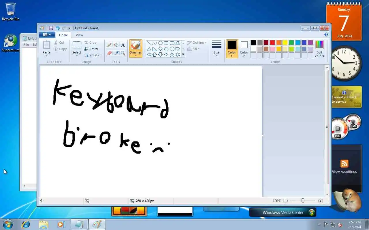Click the Edit colors button
This screenshot has height=230, width=369.
pyautogui.click(x=319, y=49)
